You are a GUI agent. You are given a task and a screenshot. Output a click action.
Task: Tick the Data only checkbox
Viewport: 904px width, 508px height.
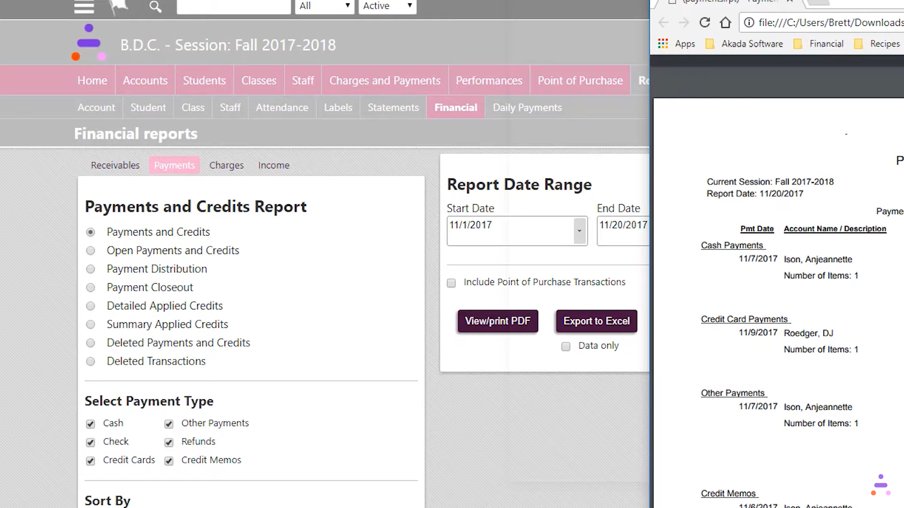pyautogui.click(x=565, y=346)
